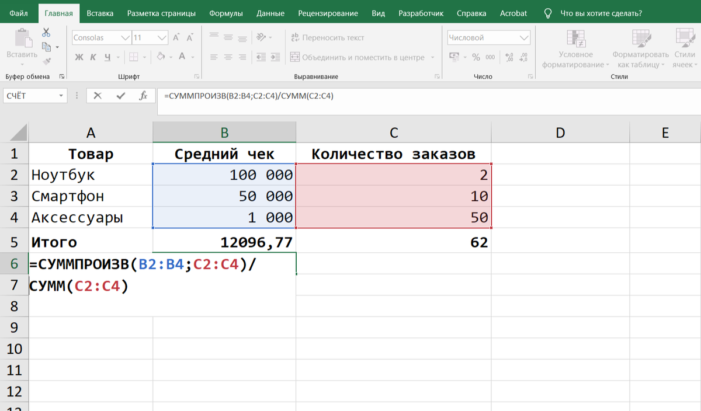Increase font size with larger A icon
This screenshot has width=701, height=411.
(178, 37)
